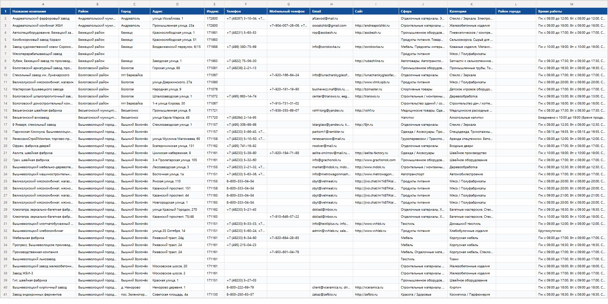Select cell 'Грач, швейная фабрика'

click(43, 160)
